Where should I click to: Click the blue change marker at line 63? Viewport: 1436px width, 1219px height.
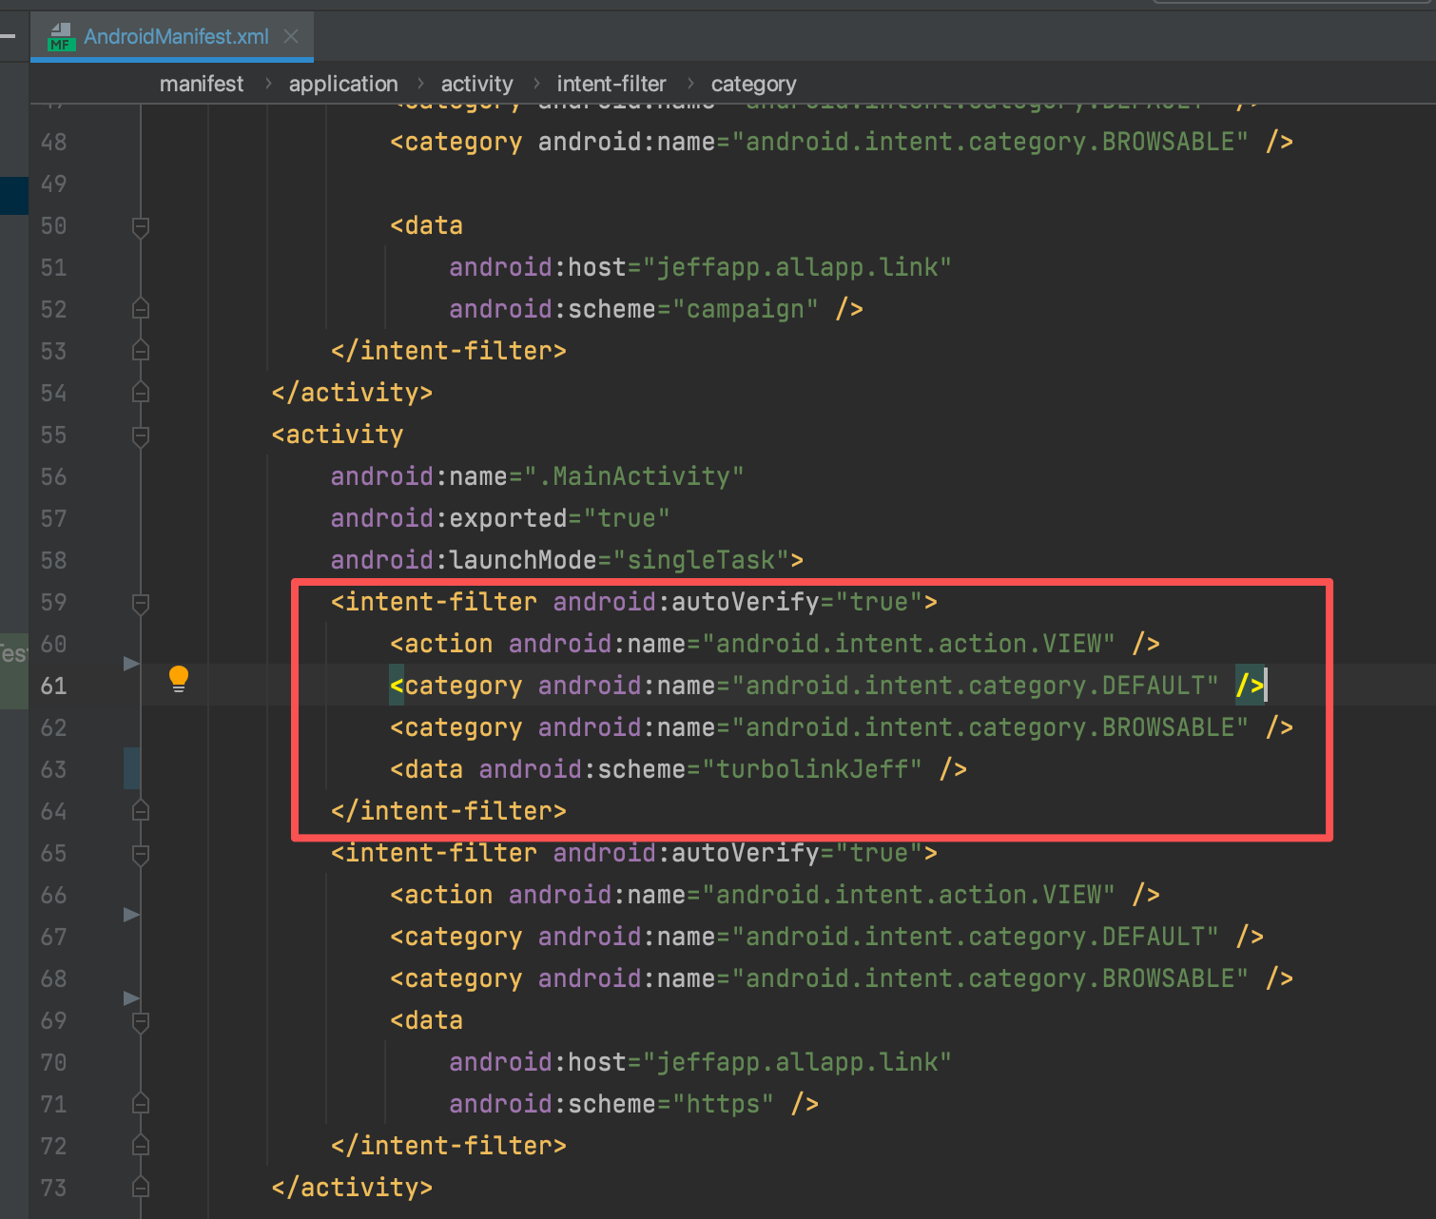(131, 768)
